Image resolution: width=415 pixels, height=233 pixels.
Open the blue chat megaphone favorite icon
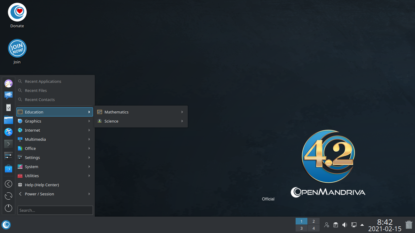pos(9,95)
